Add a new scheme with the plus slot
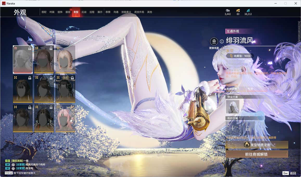Viewport: 301px width, 177px height. (233, 128)
